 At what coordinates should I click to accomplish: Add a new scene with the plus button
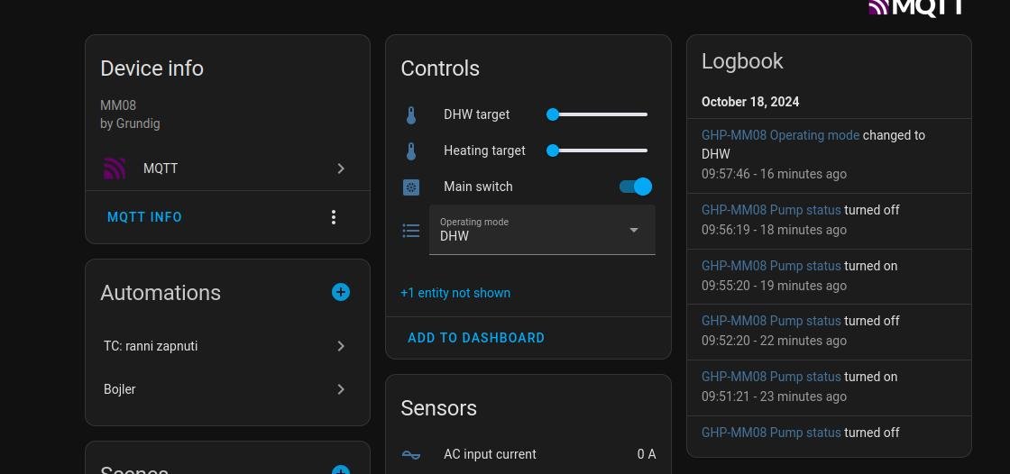(341, 470)
